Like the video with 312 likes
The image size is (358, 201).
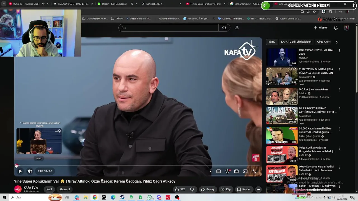[x=180, y=189]
